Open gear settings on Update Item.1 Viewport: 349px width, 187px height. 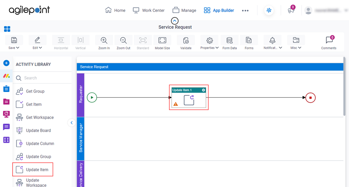[x=203, y=90]
